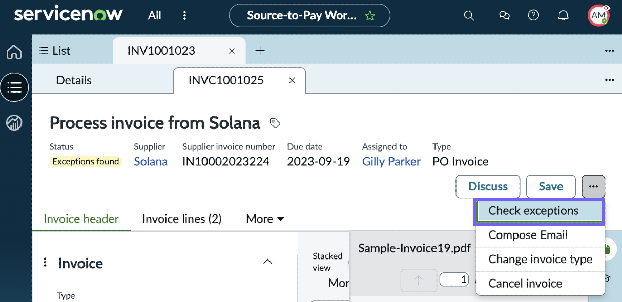Open the Solana supplier link
This screenshot has width=622, height=302.
click(151, 162)
